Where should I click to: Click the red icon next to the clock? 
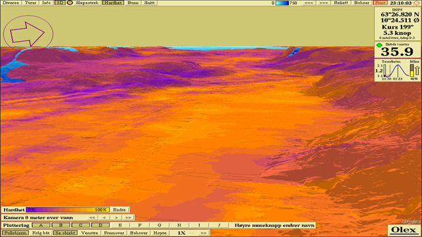coord(416,3)
